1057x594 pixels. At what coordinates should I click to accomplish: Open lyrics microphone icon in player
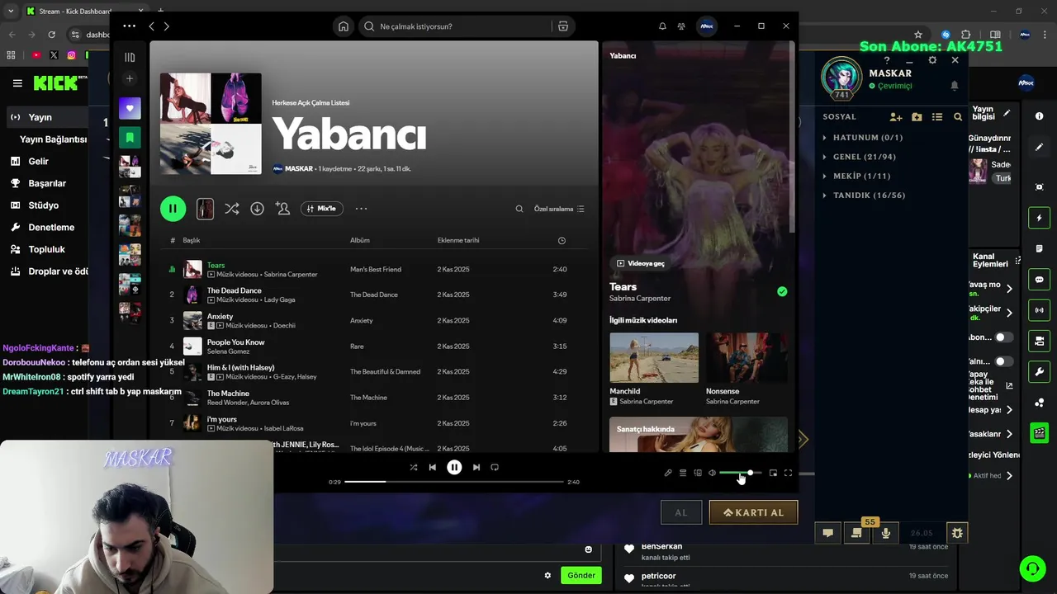tap(668, 473)
